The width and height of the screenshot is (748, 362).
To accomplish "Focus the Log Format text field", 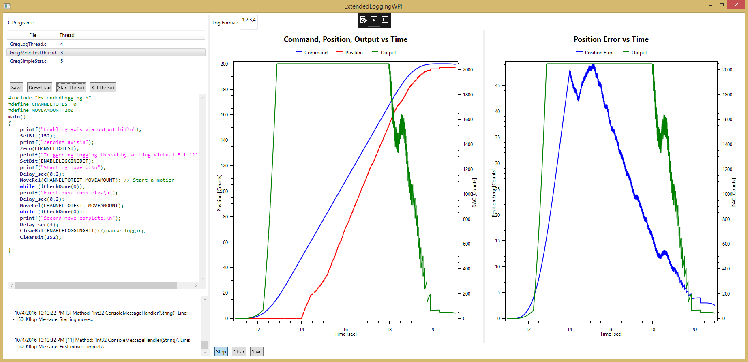I will click(x=249, y=22).
